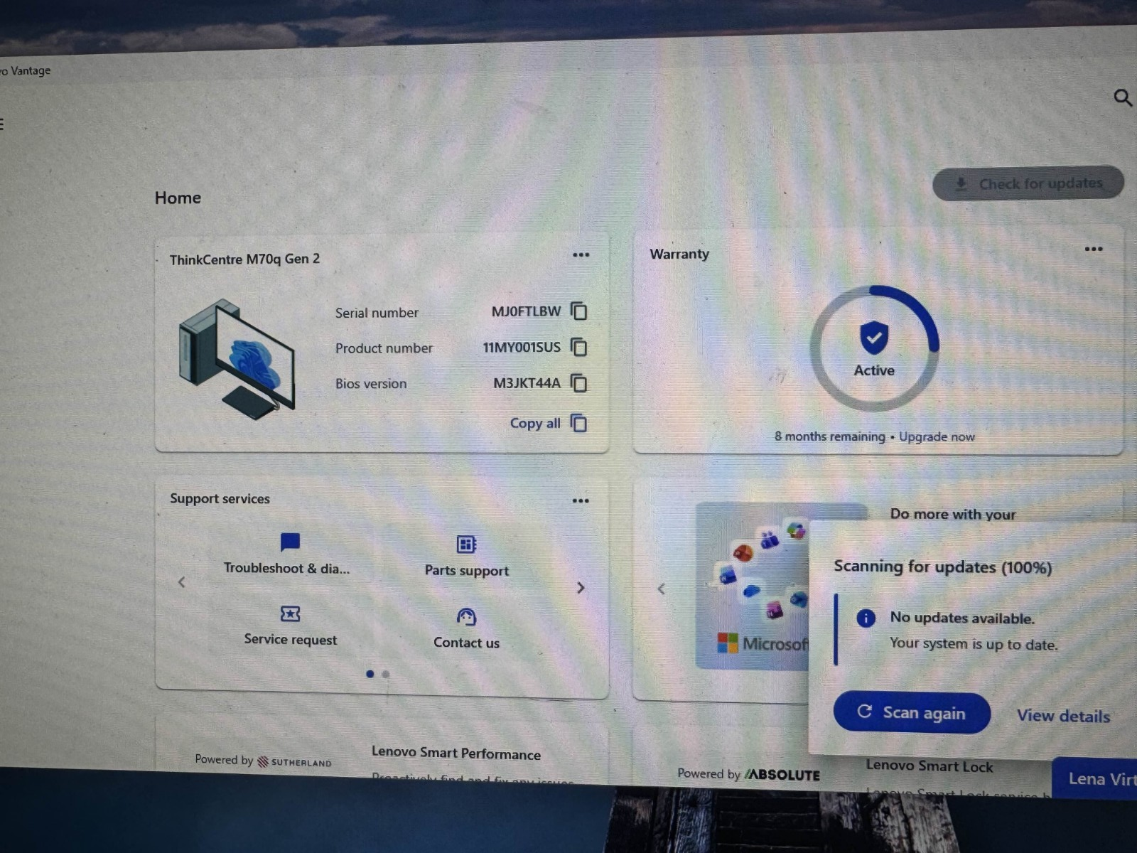Open ThinkCentre M70q Gen 2 card options menu
The image size is (1137, 853).
pos(581,255)
